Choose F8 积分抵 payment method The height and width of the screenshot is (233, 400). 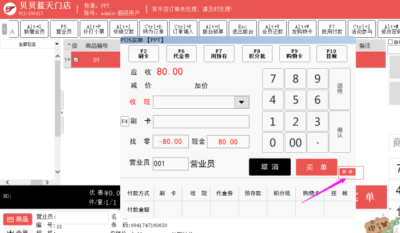257,54
